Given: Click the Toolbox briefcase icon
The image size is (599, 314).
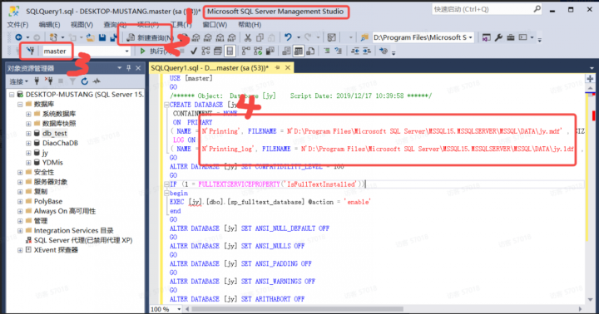Looking at the screenshot, I should click(x=511, y=37).
